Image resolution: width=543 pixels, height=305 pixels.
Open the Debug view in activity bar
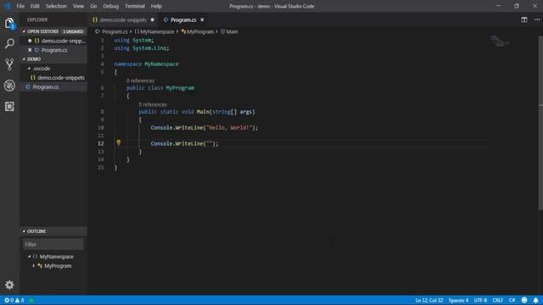(x=9, y=86)
